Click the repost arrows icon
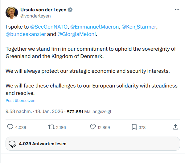The image size is (193, 163). point(51,127)
